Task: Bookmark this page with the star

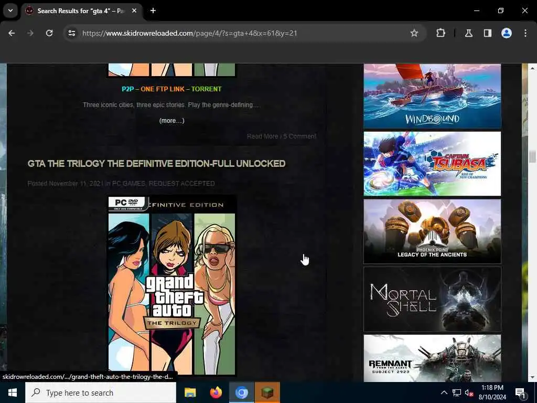Action: (414, 33)
